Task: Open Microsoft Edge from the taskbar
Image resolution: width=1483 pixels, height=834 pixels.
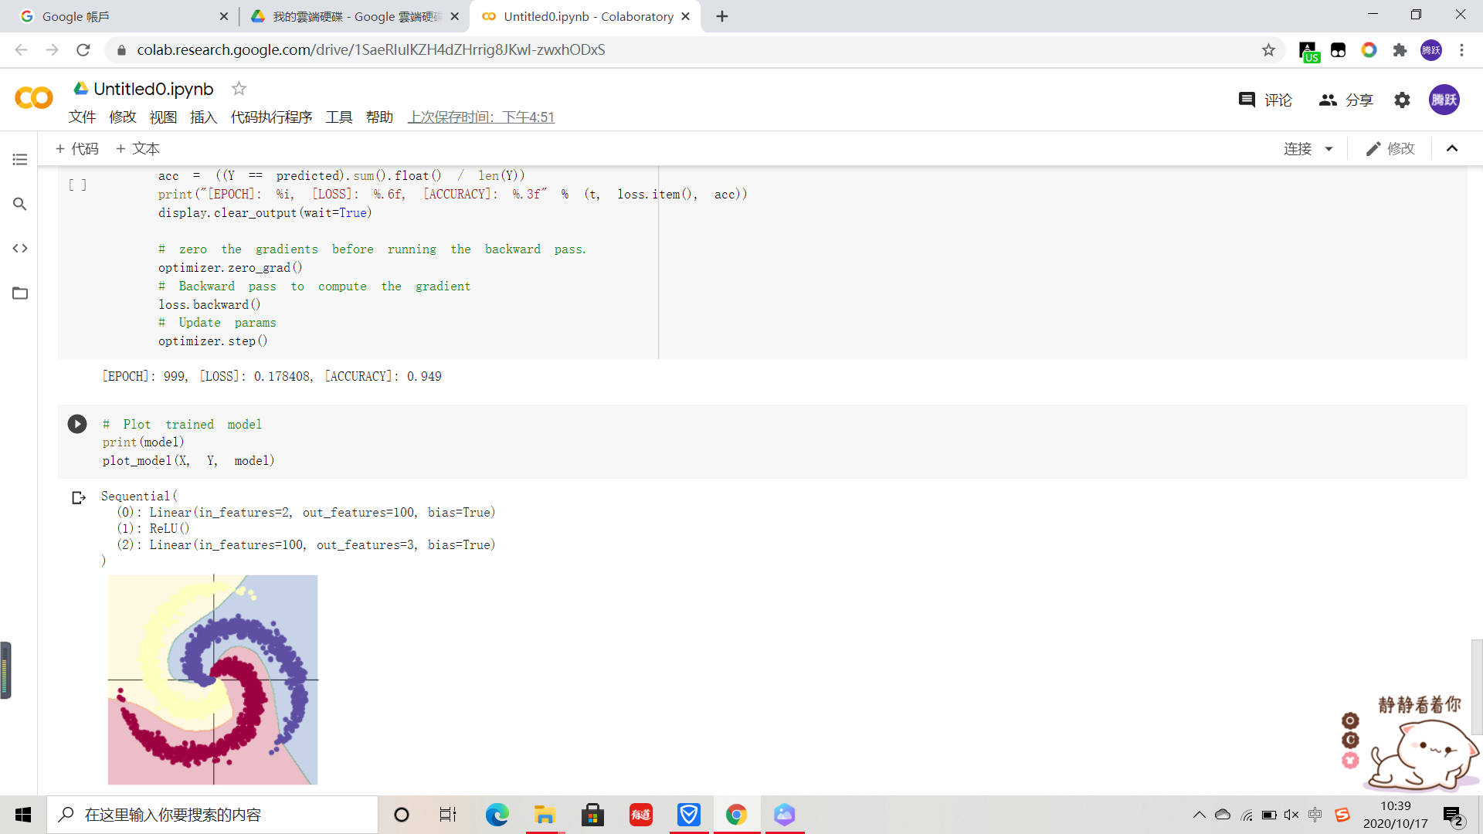Action: [497, 815]
